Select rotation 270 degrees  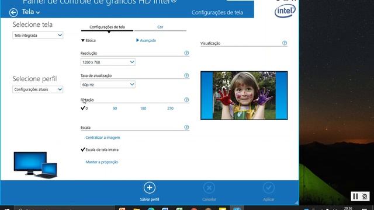pos(170,108)
